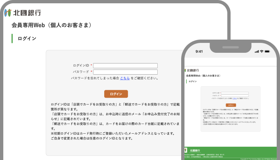Click the Hokkoku Bank logo on tablet

coord(23,13)
